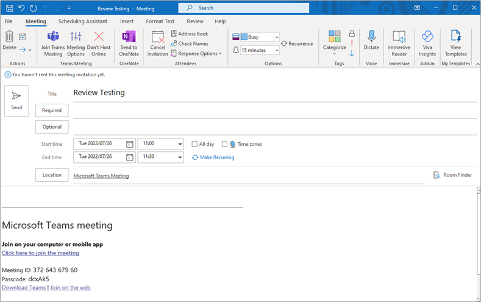Click the ribbon display options icon

[x=417, y=8]
